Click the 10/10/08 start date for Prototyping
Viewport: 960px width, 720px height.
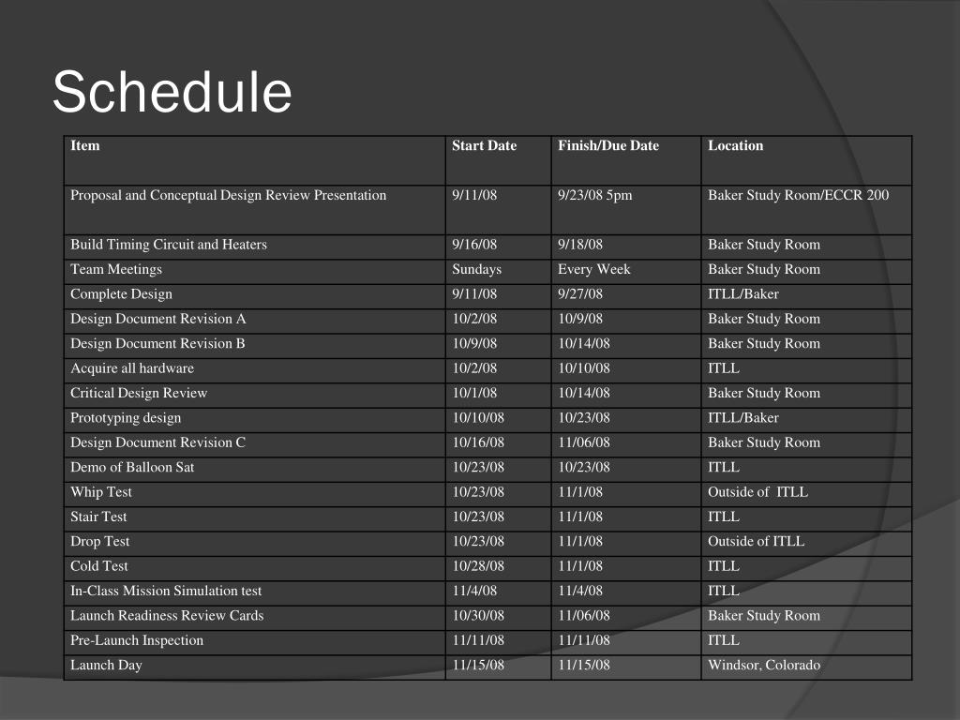[x=478, y=418]
